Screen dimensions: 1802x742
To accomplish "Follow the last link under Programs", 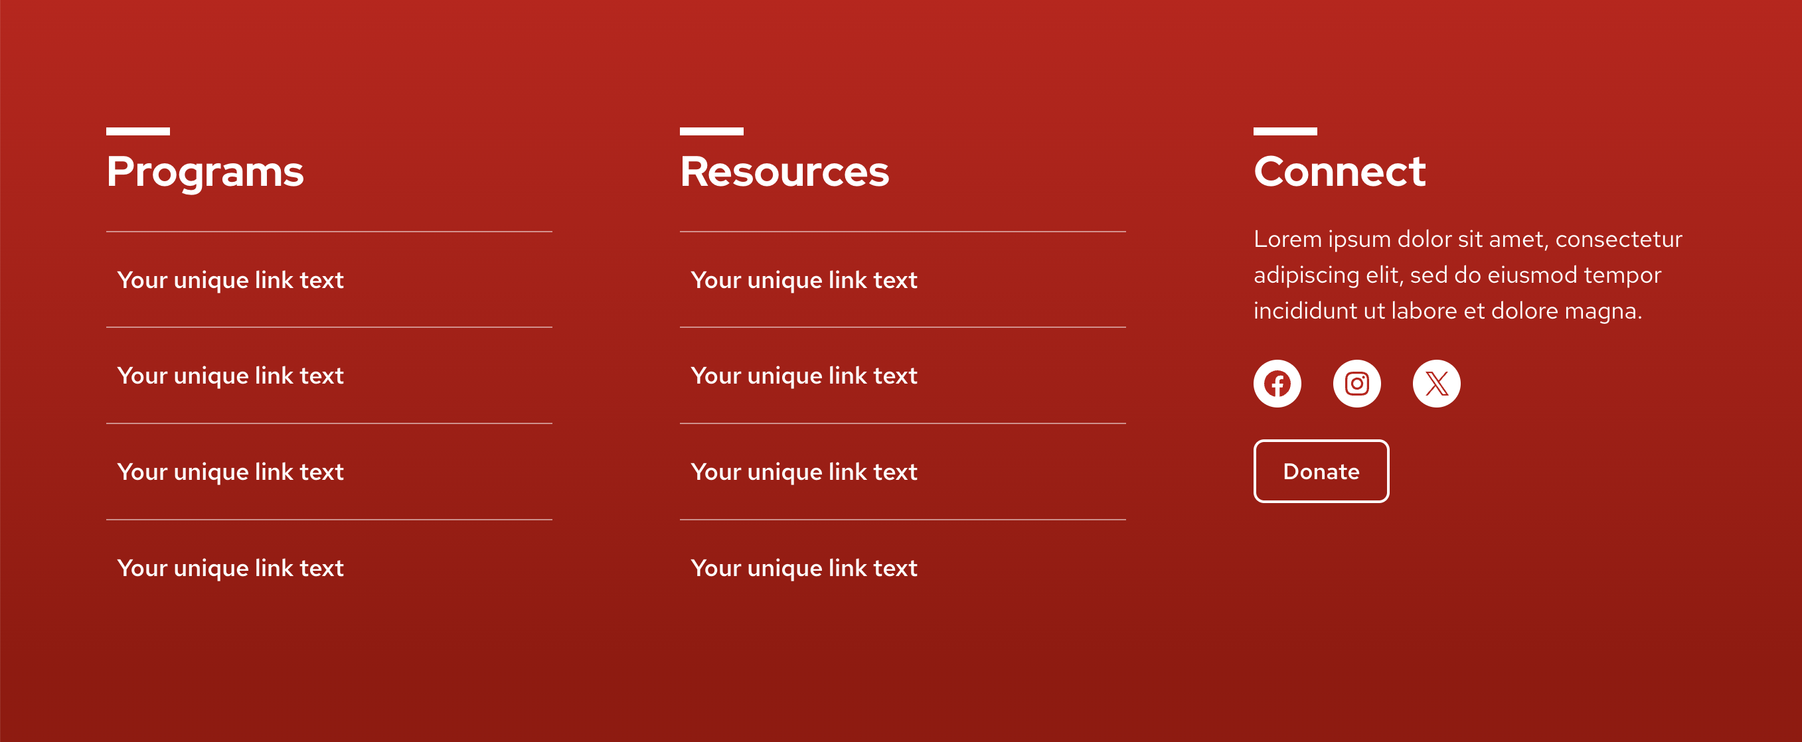I will (230, 567).
